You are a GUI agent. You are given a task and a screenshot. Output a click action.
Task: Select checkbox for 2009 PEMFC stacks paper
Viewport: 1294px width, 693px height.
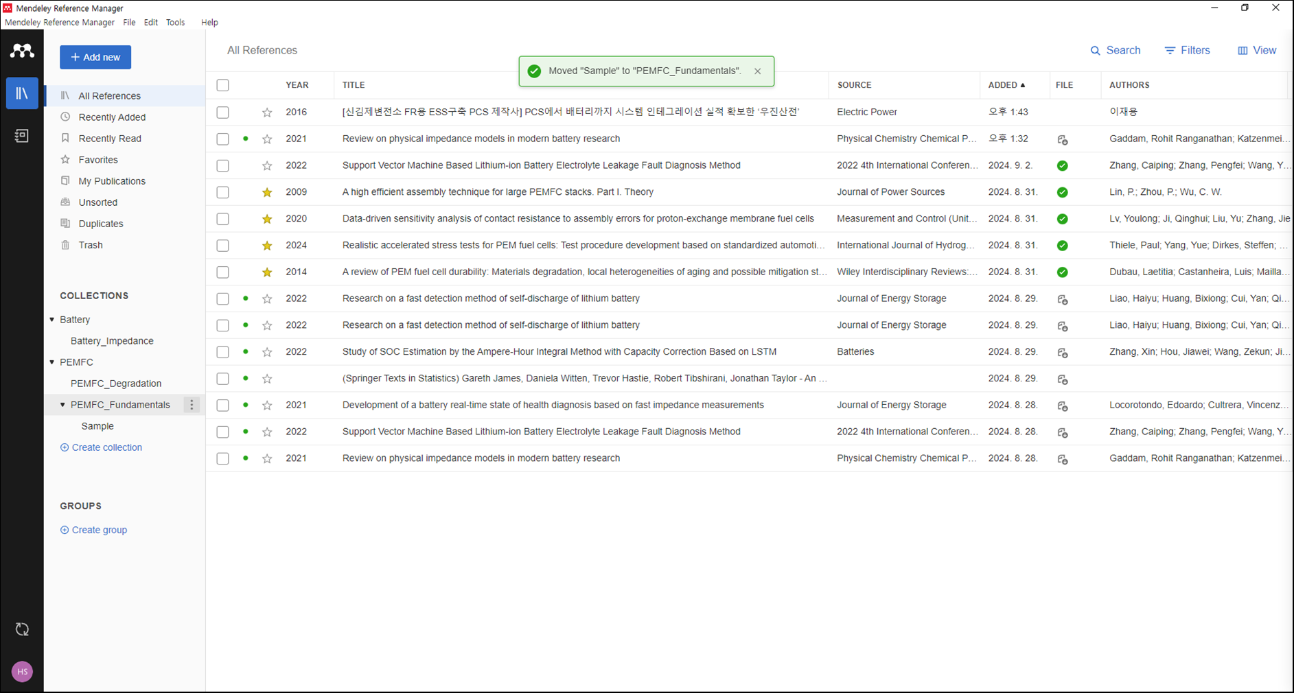tap(222, 193)
